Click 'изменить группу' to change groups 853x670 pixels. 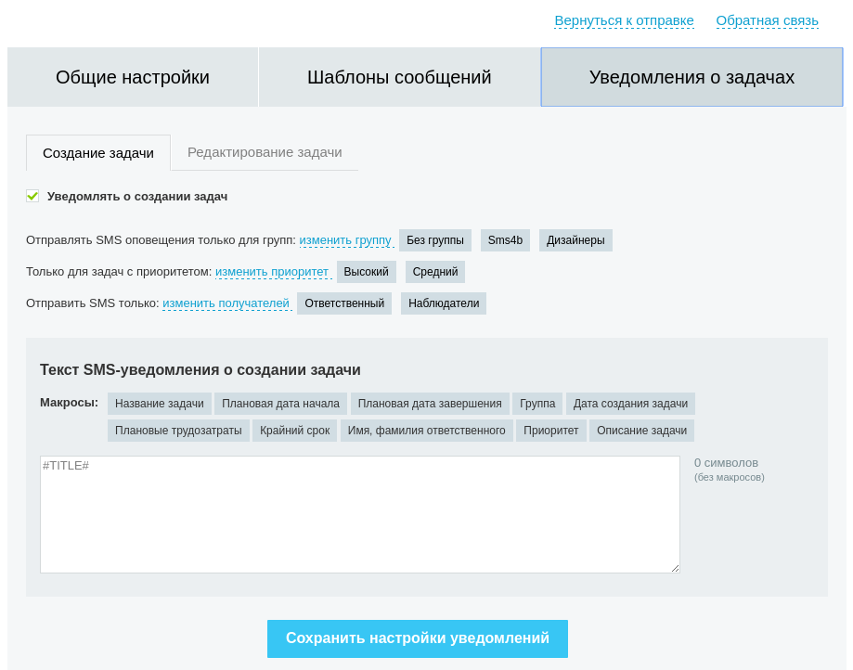click(x=345, y=240)
